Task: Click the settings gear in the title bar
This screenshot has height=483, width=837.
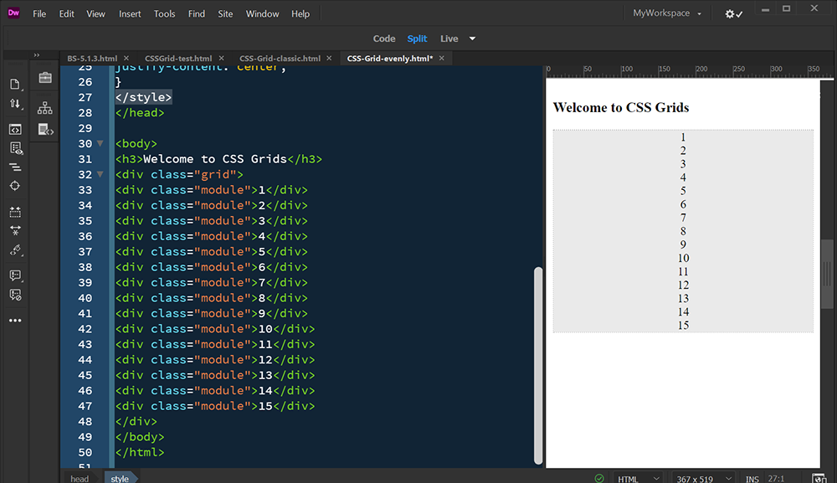Action: (730, 13)
